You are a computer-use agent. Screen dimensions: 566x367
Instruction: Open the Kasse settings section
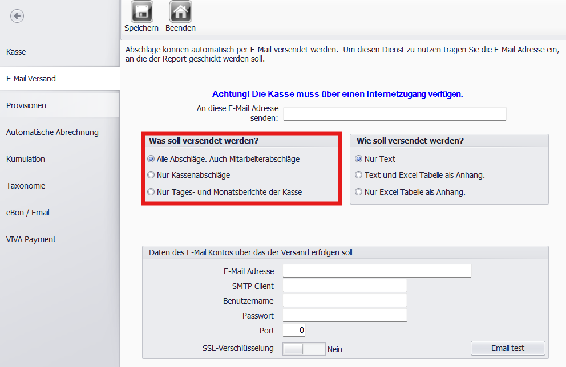(x=59, y=52)
